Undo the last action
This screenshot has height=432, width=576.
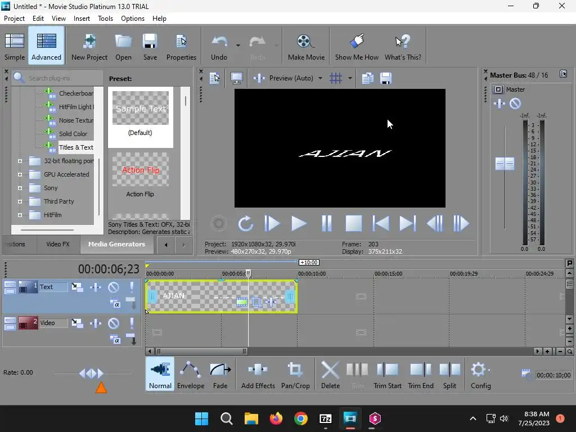point(219,47)
